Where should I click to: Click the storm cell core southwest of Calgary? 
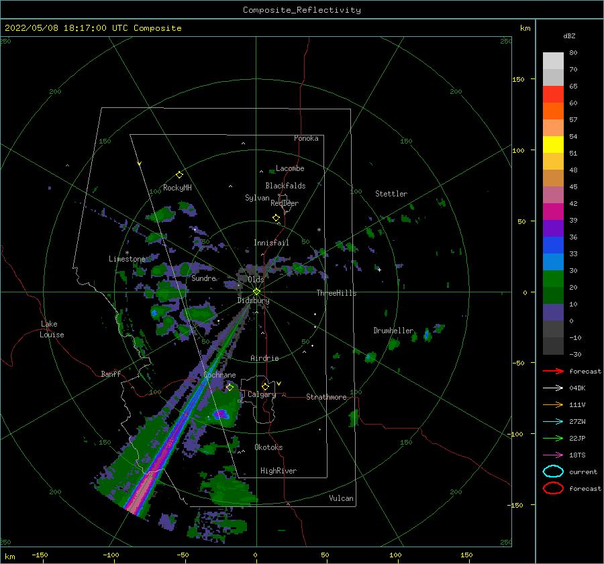221,414
